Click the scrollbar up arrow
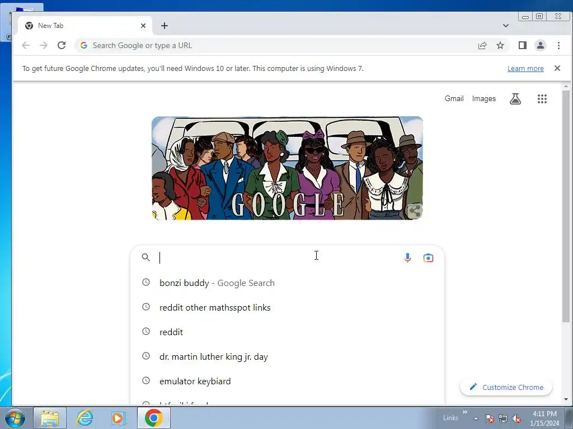The width and height of the screenshot is (573, 429). pos(566,87)
